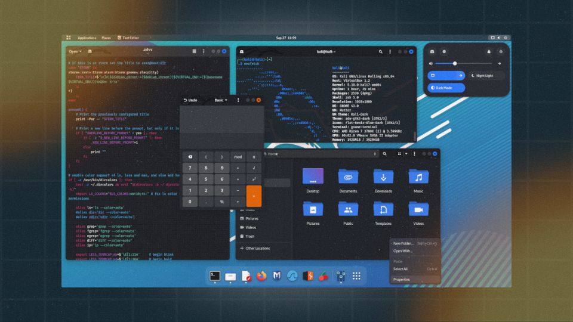Adjust the volume slider in quick settings
The height and width of the screenshot is (322, 573).
(x=464, y=64)
